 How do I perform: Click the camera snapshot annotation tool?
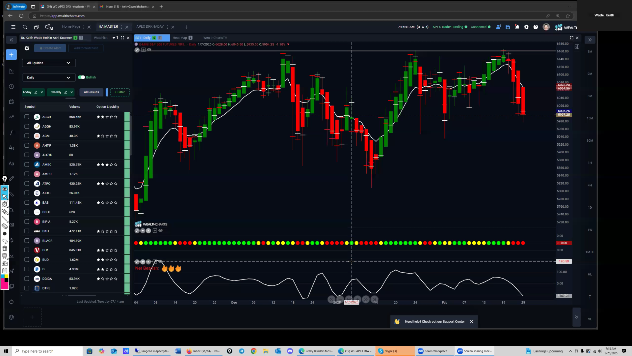coord(5,263)
